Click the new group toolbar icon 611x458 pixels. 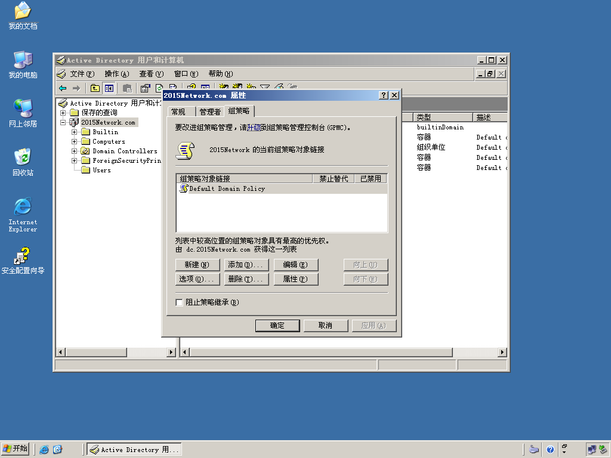coord(237,86)
